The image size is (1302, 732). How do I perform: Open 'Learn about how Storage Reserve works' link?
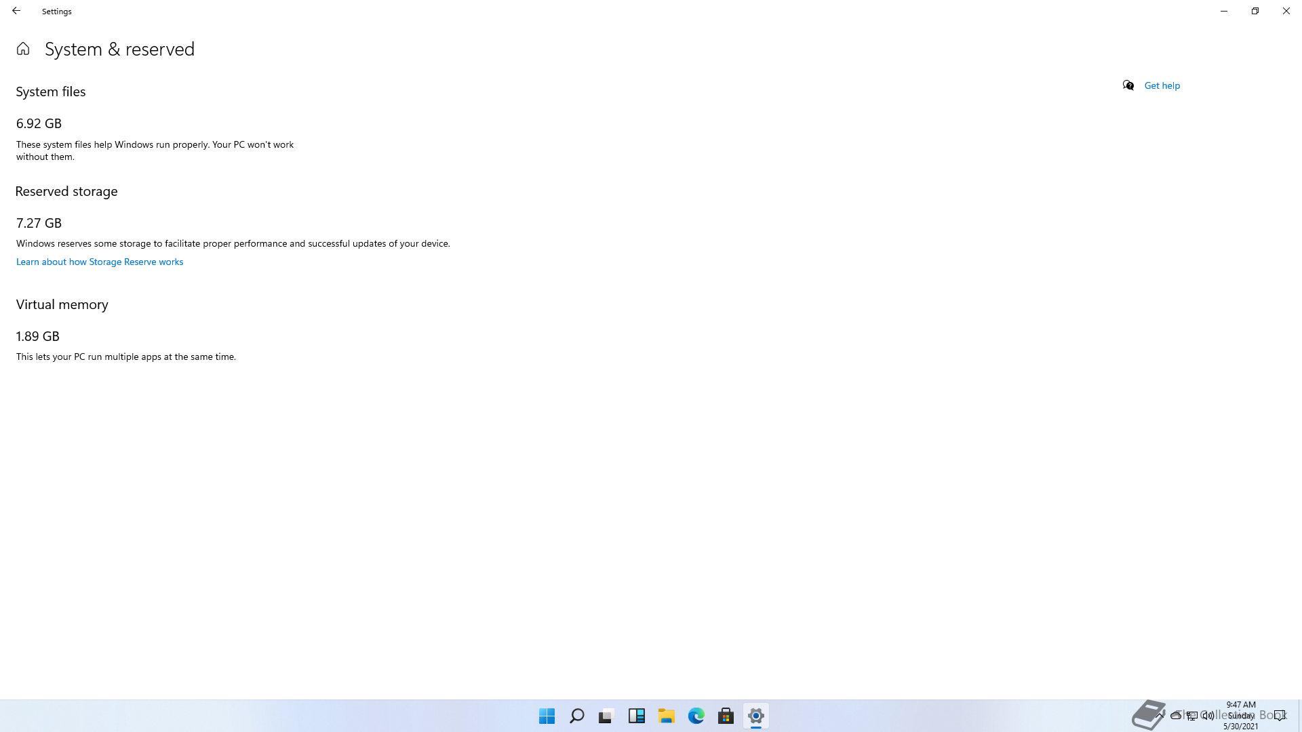(x=100, y=262)
